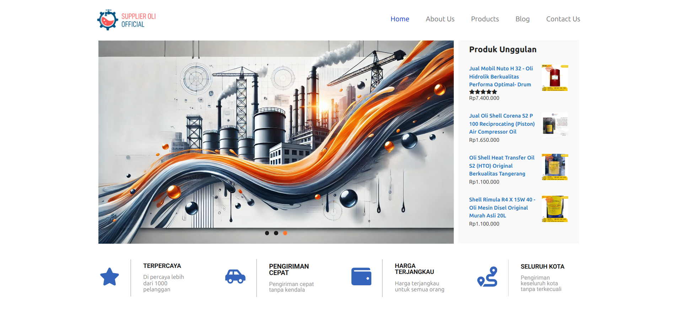This screenshot has height=313, width=673.
Task: Select the second slider dot indicator
Action: pos(276,233)
